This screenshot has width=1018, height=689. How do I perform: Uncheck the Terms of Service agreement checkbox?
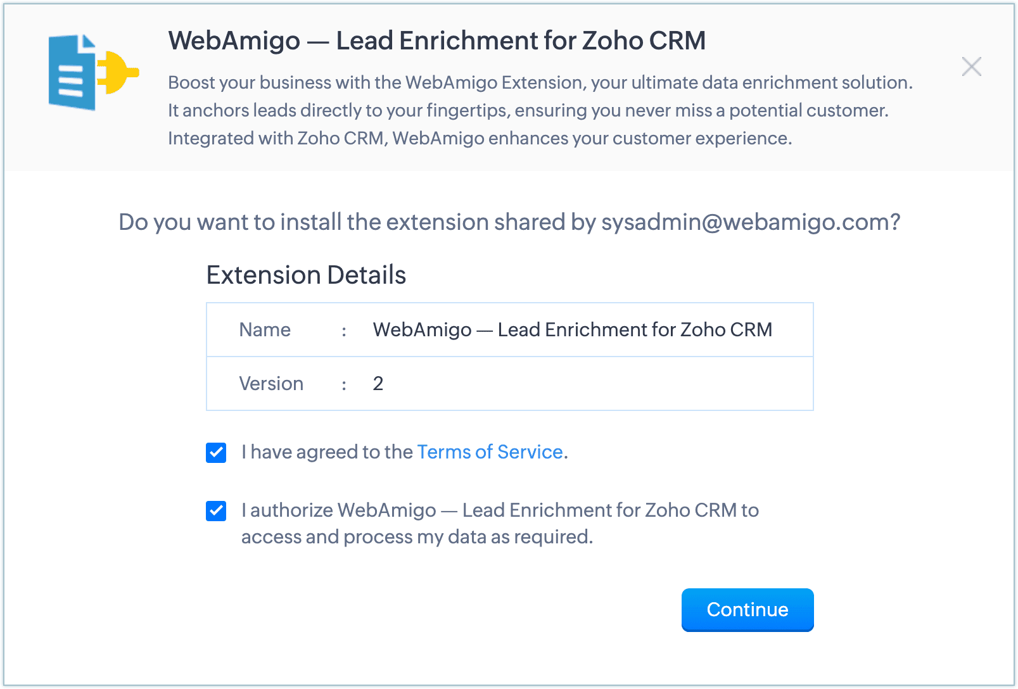(216, 453)
